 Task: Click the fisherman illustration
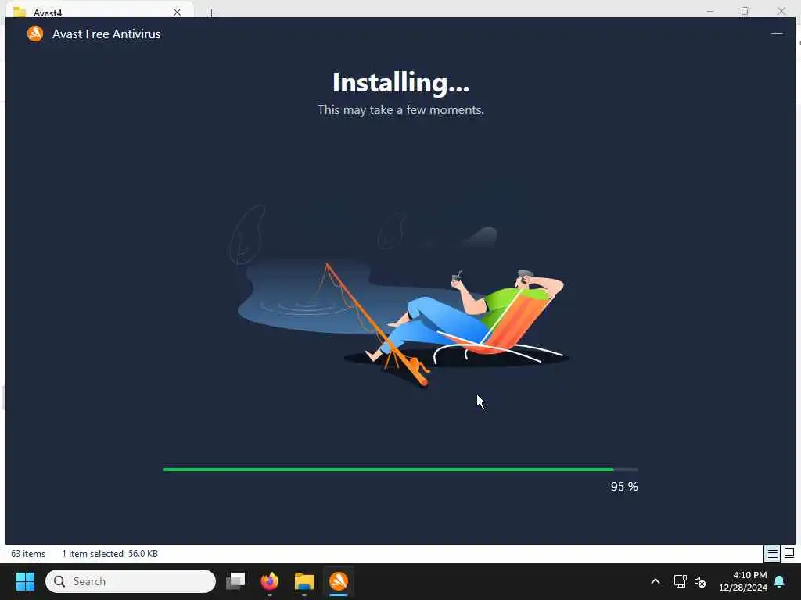(x=399, y=296)
